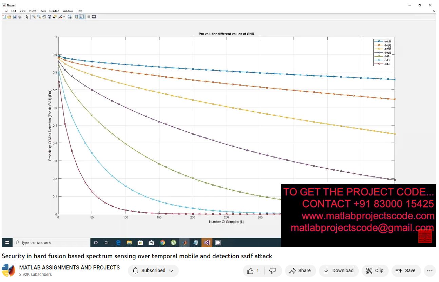
Task: Save the figure with the floppy icon
Action: point(15,17)
